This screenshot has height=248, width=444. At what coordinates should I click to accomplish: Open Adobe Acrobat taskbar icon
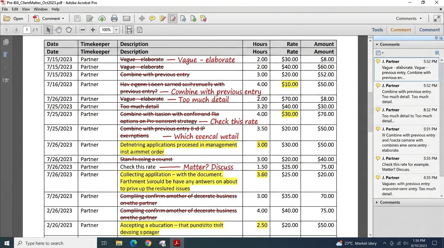tap(177, 243)
